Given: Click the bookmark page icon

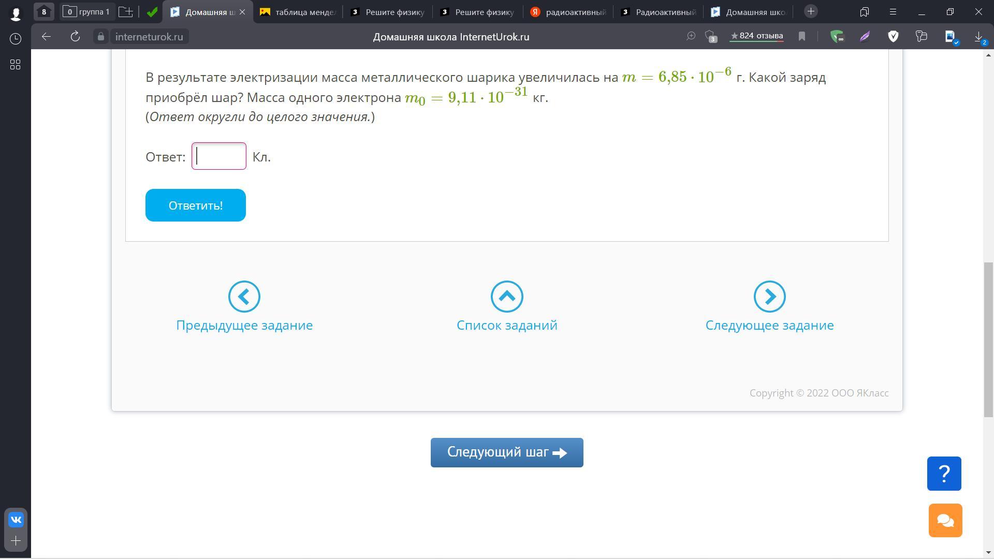Looking at the screenshot, I should tap(802, 36).
